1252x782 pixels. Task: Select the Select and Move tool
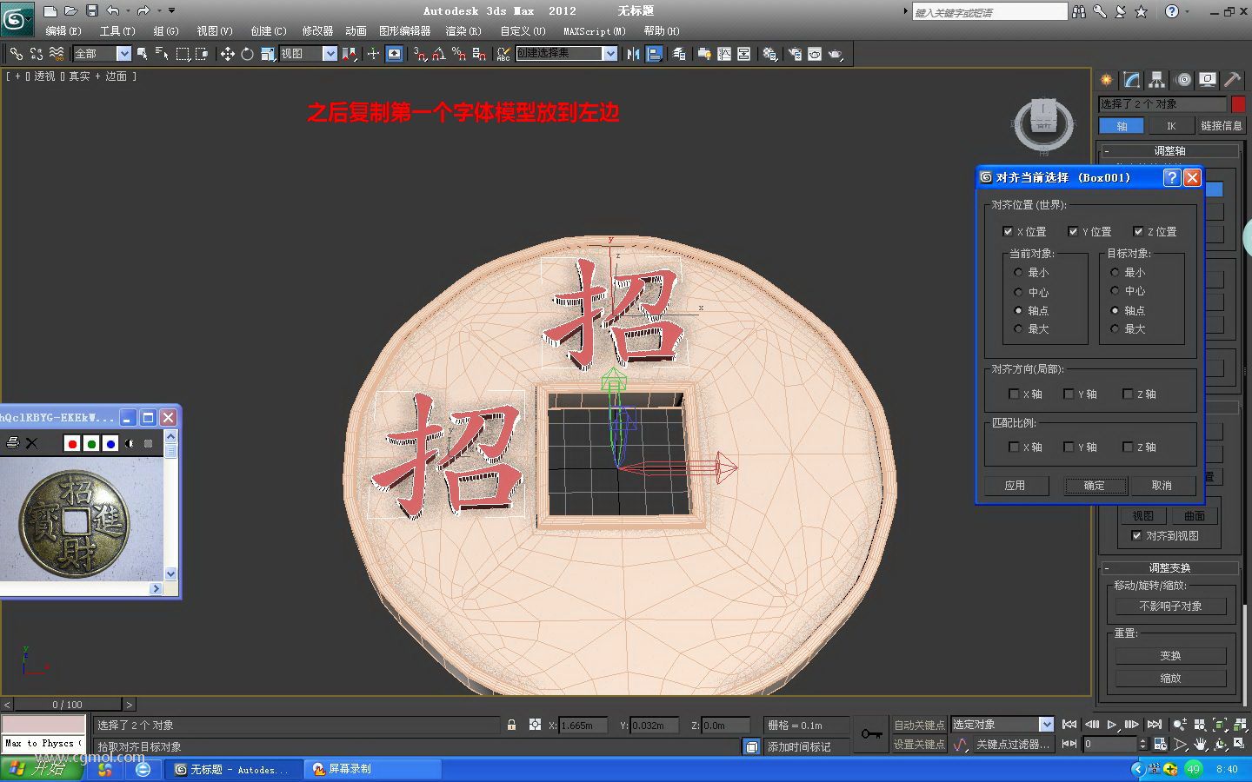pyautogui.click(x=227, y=54)
